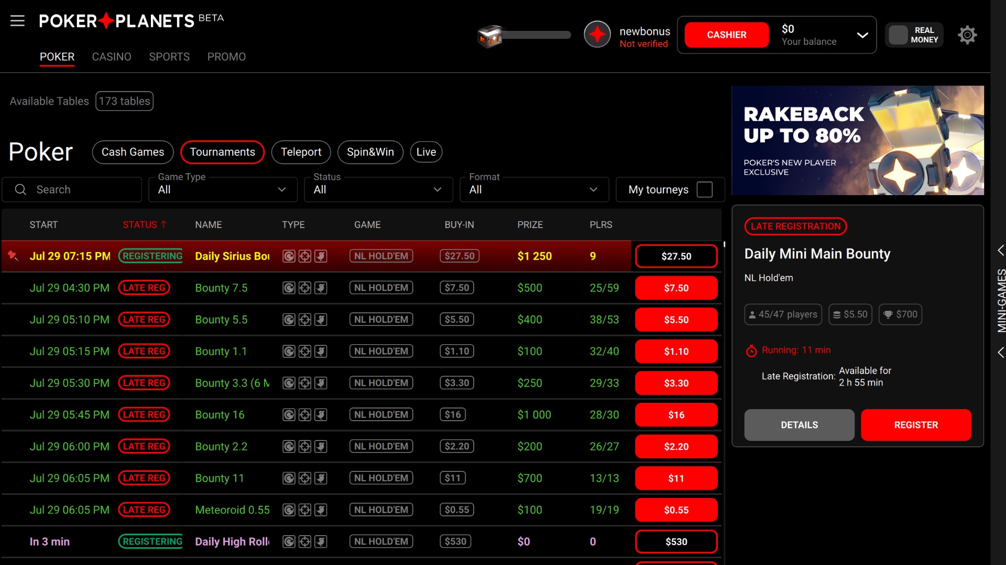This screenshot has width=1006, height=565.
Task: Click the Not verified status link
Action: point(643,44)
